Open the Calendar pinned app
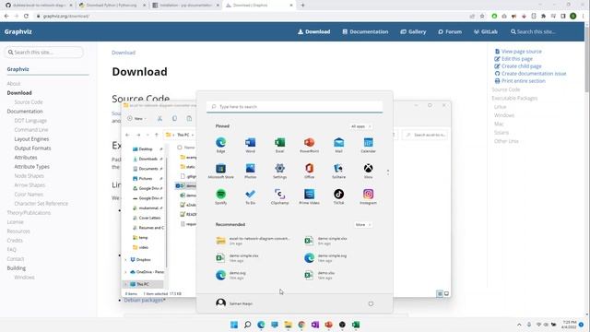 coord(368,145)
